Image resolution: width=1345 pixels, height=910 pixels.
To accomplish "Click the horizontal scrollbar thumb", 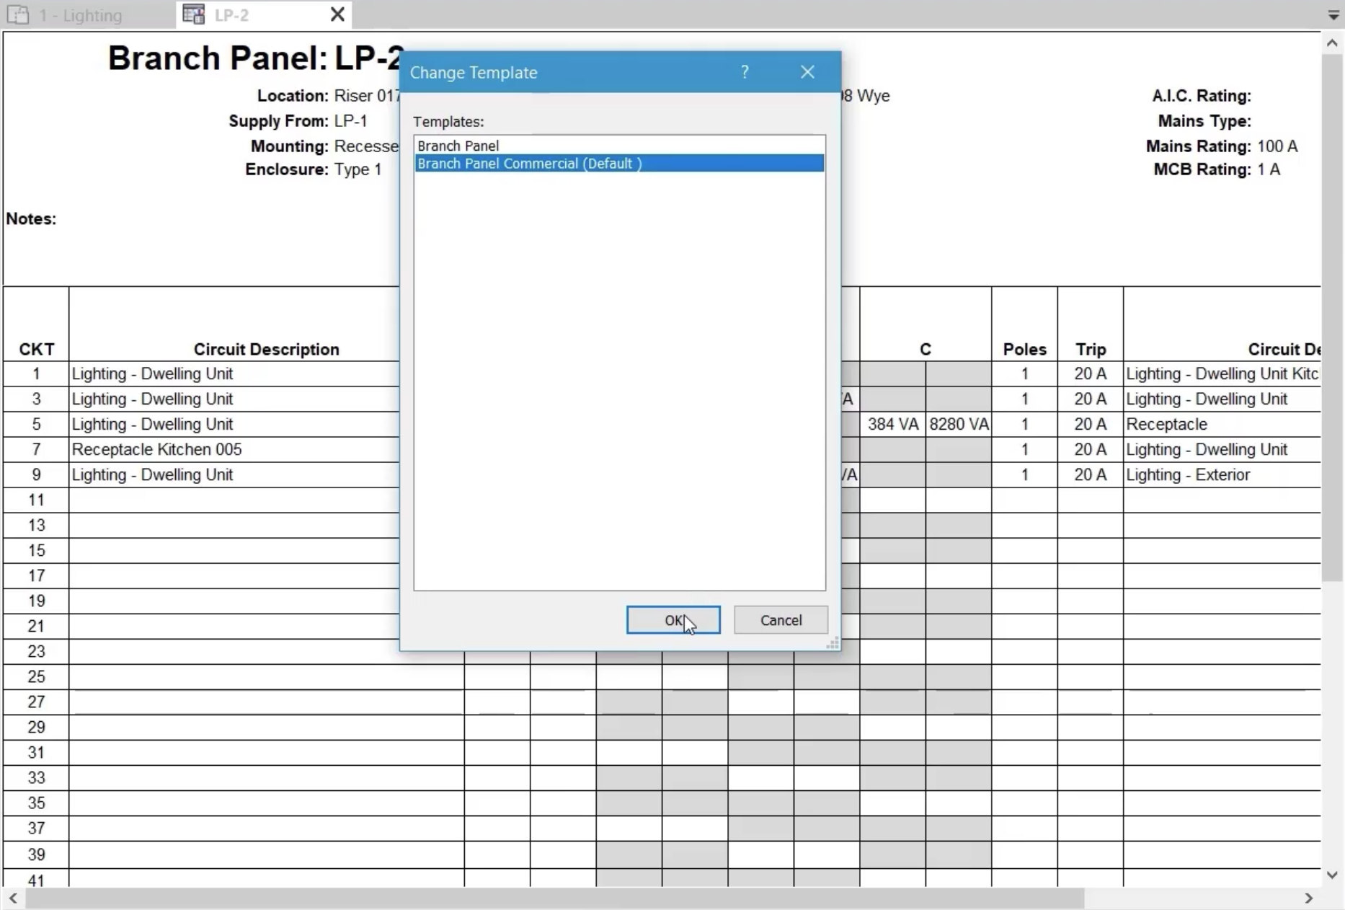I will pyautogui.click(x=555, y=898).
